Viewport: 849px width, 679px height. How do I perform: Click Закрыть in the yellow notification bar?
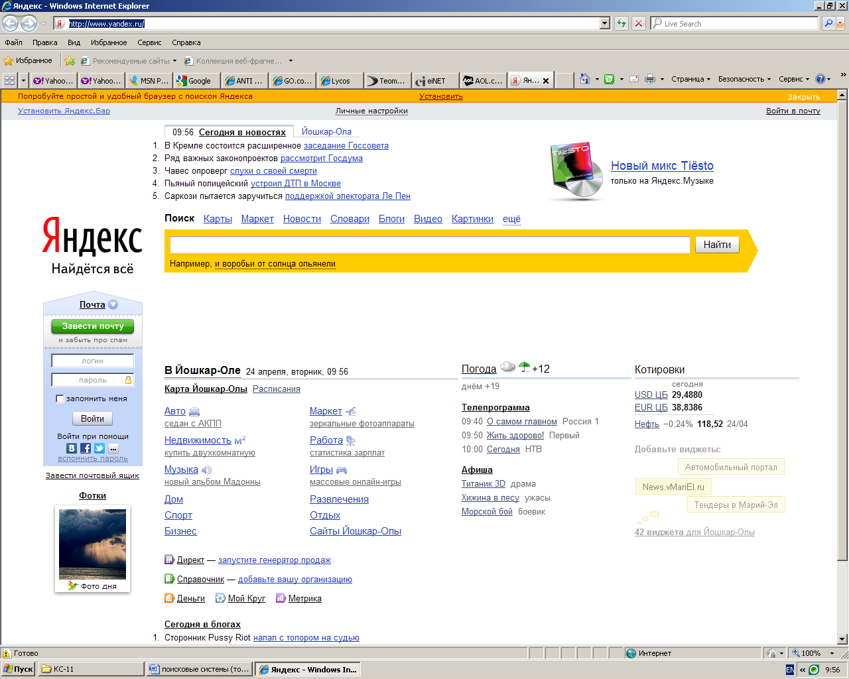pos(803,96)
